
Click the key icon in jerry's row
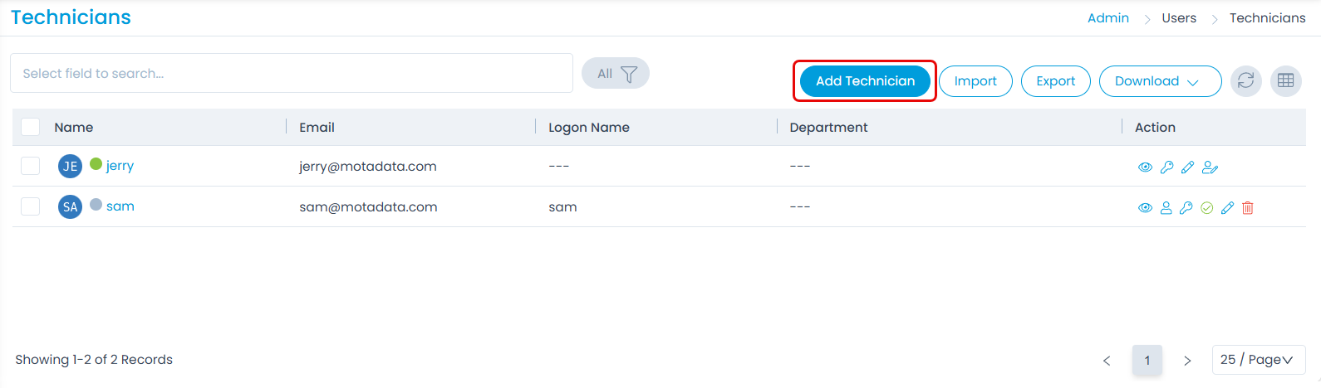coord(1166,167)
